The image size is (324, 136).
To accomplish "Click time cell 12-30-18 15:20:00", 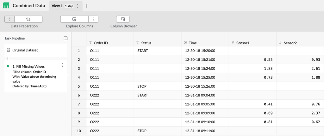I will pyautogui.click(x=205, y=51).
